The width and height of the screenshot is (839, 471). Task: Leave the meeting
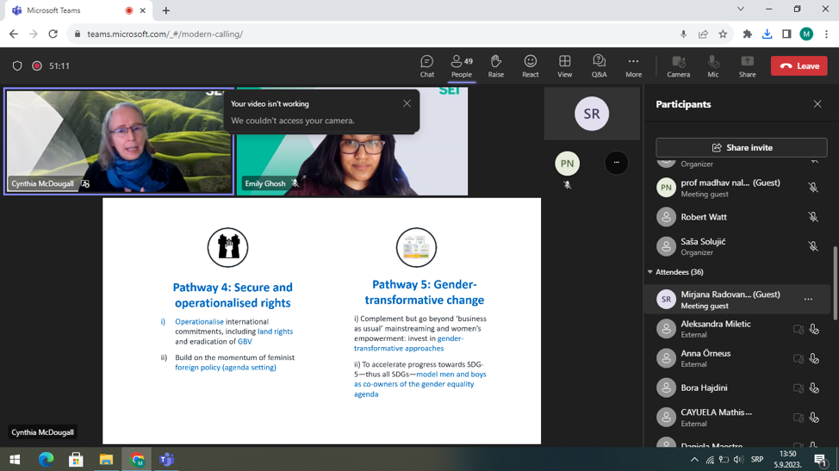pos(799,65)
